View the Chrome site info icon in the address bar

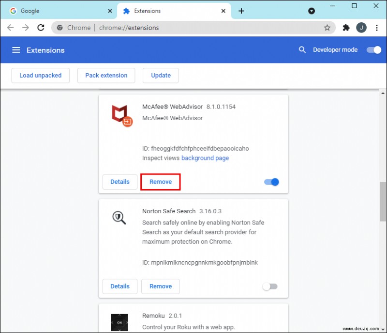(60, 28)
